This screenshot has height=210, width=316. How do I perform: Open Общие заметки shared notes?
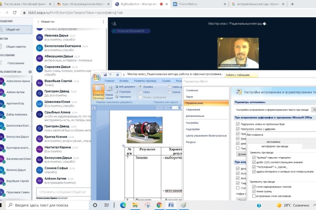pyautogui.click(x=16, y=47)
